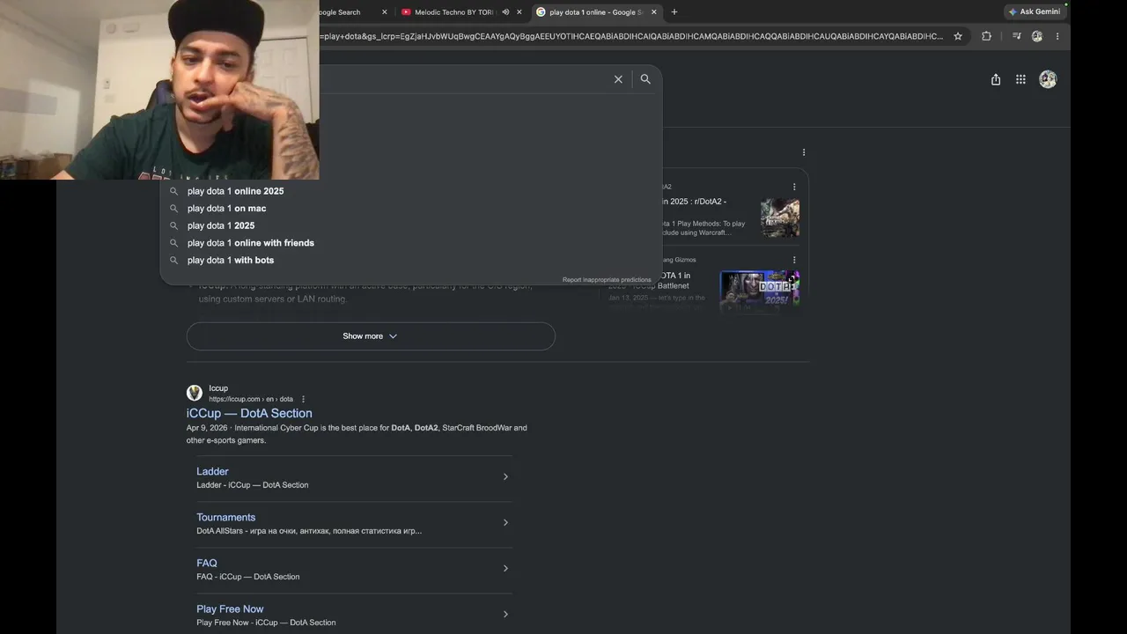This screenshot has width=1127, height=634.
Task: Open the Google account avatar on the page
Action: pos(1048,79)
